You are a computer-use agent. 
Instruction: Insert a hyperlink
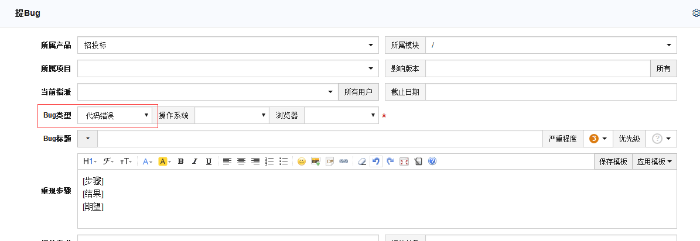coord(343,161)
